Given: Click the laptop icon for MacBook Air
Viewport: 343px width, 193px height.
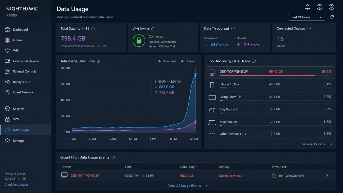Looking at the screenshot, I should (212, 123).
